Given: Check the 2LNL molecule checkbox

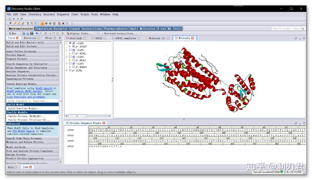Looking at the screenshot, I should tap(70, 70).
